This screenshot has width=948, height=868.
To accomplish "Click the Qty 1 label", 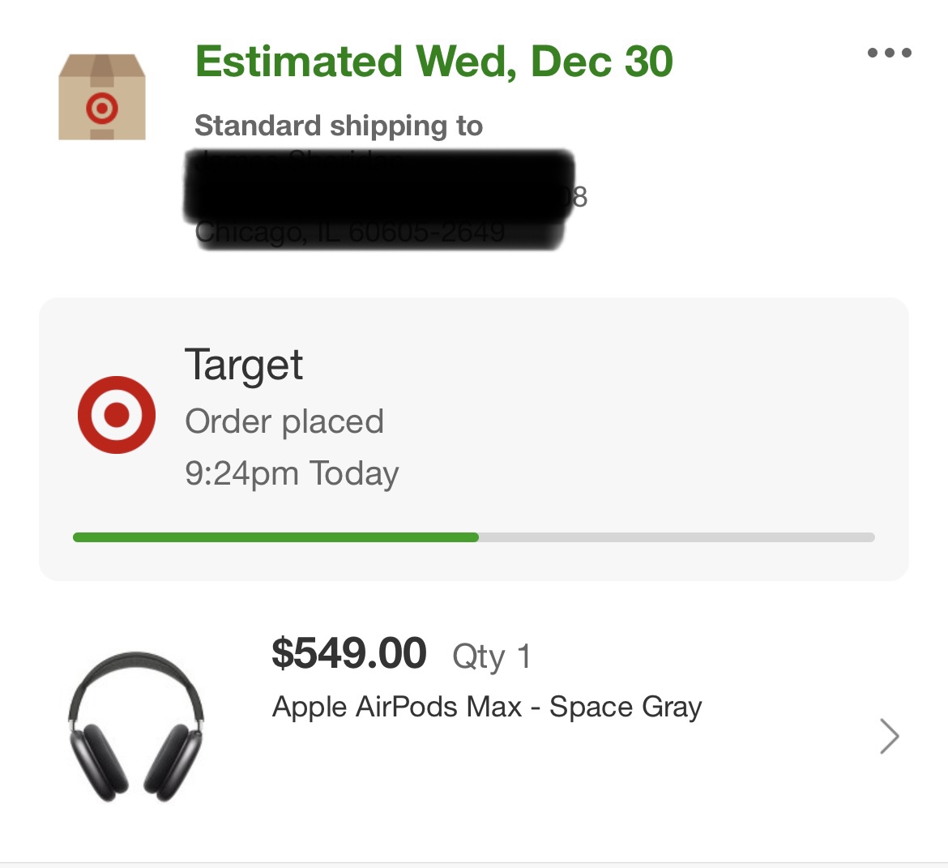I will click(491, 656).
